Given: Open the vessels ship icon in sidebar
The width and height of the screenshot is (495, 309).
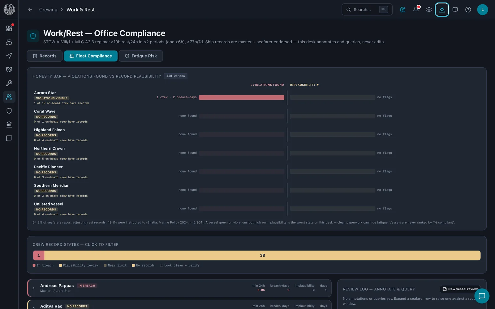Looking at the screenshot, I should [9, 42].
